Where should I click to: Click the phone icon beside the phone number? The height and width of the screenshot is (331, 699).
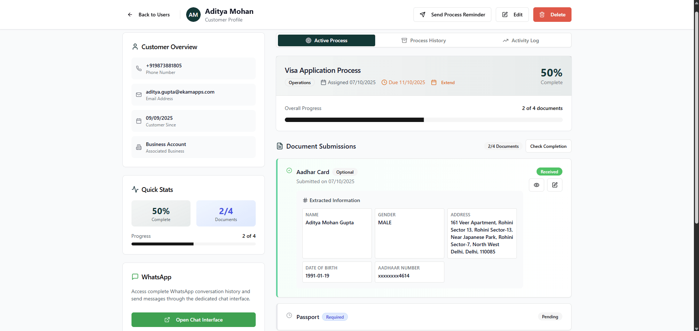click(x=139, y=68)
